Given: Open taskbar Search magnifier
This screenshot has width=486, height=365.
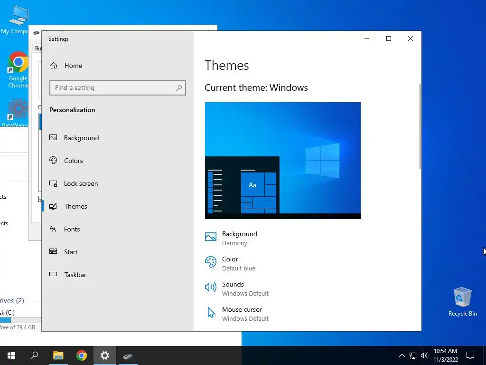Looking at the screenshot, I should point(34,355).
